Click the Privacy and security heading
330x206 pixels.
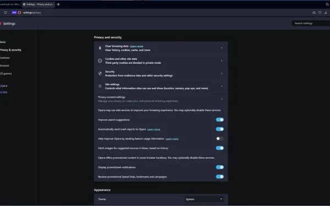(x=108, y=37)
